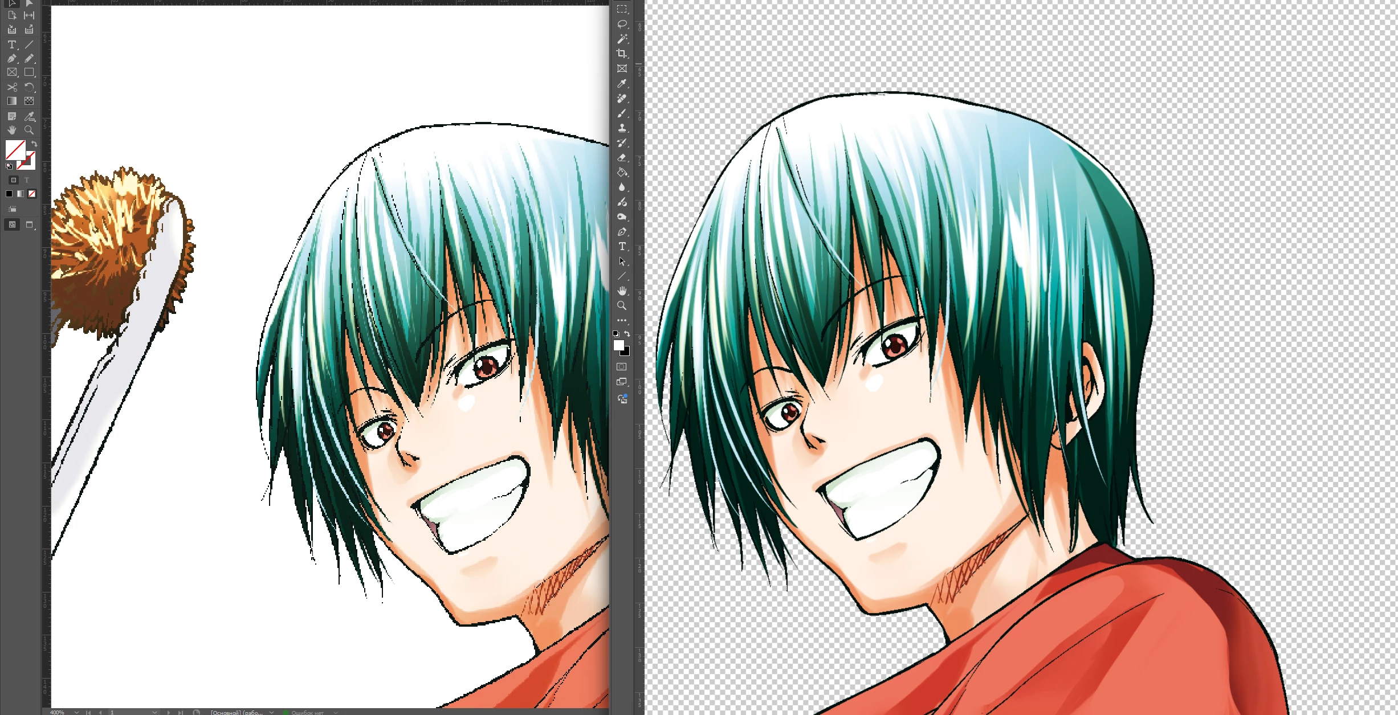Apply None to fill or stroke
The image size is (1398, 715).
(x=32, y=194)
